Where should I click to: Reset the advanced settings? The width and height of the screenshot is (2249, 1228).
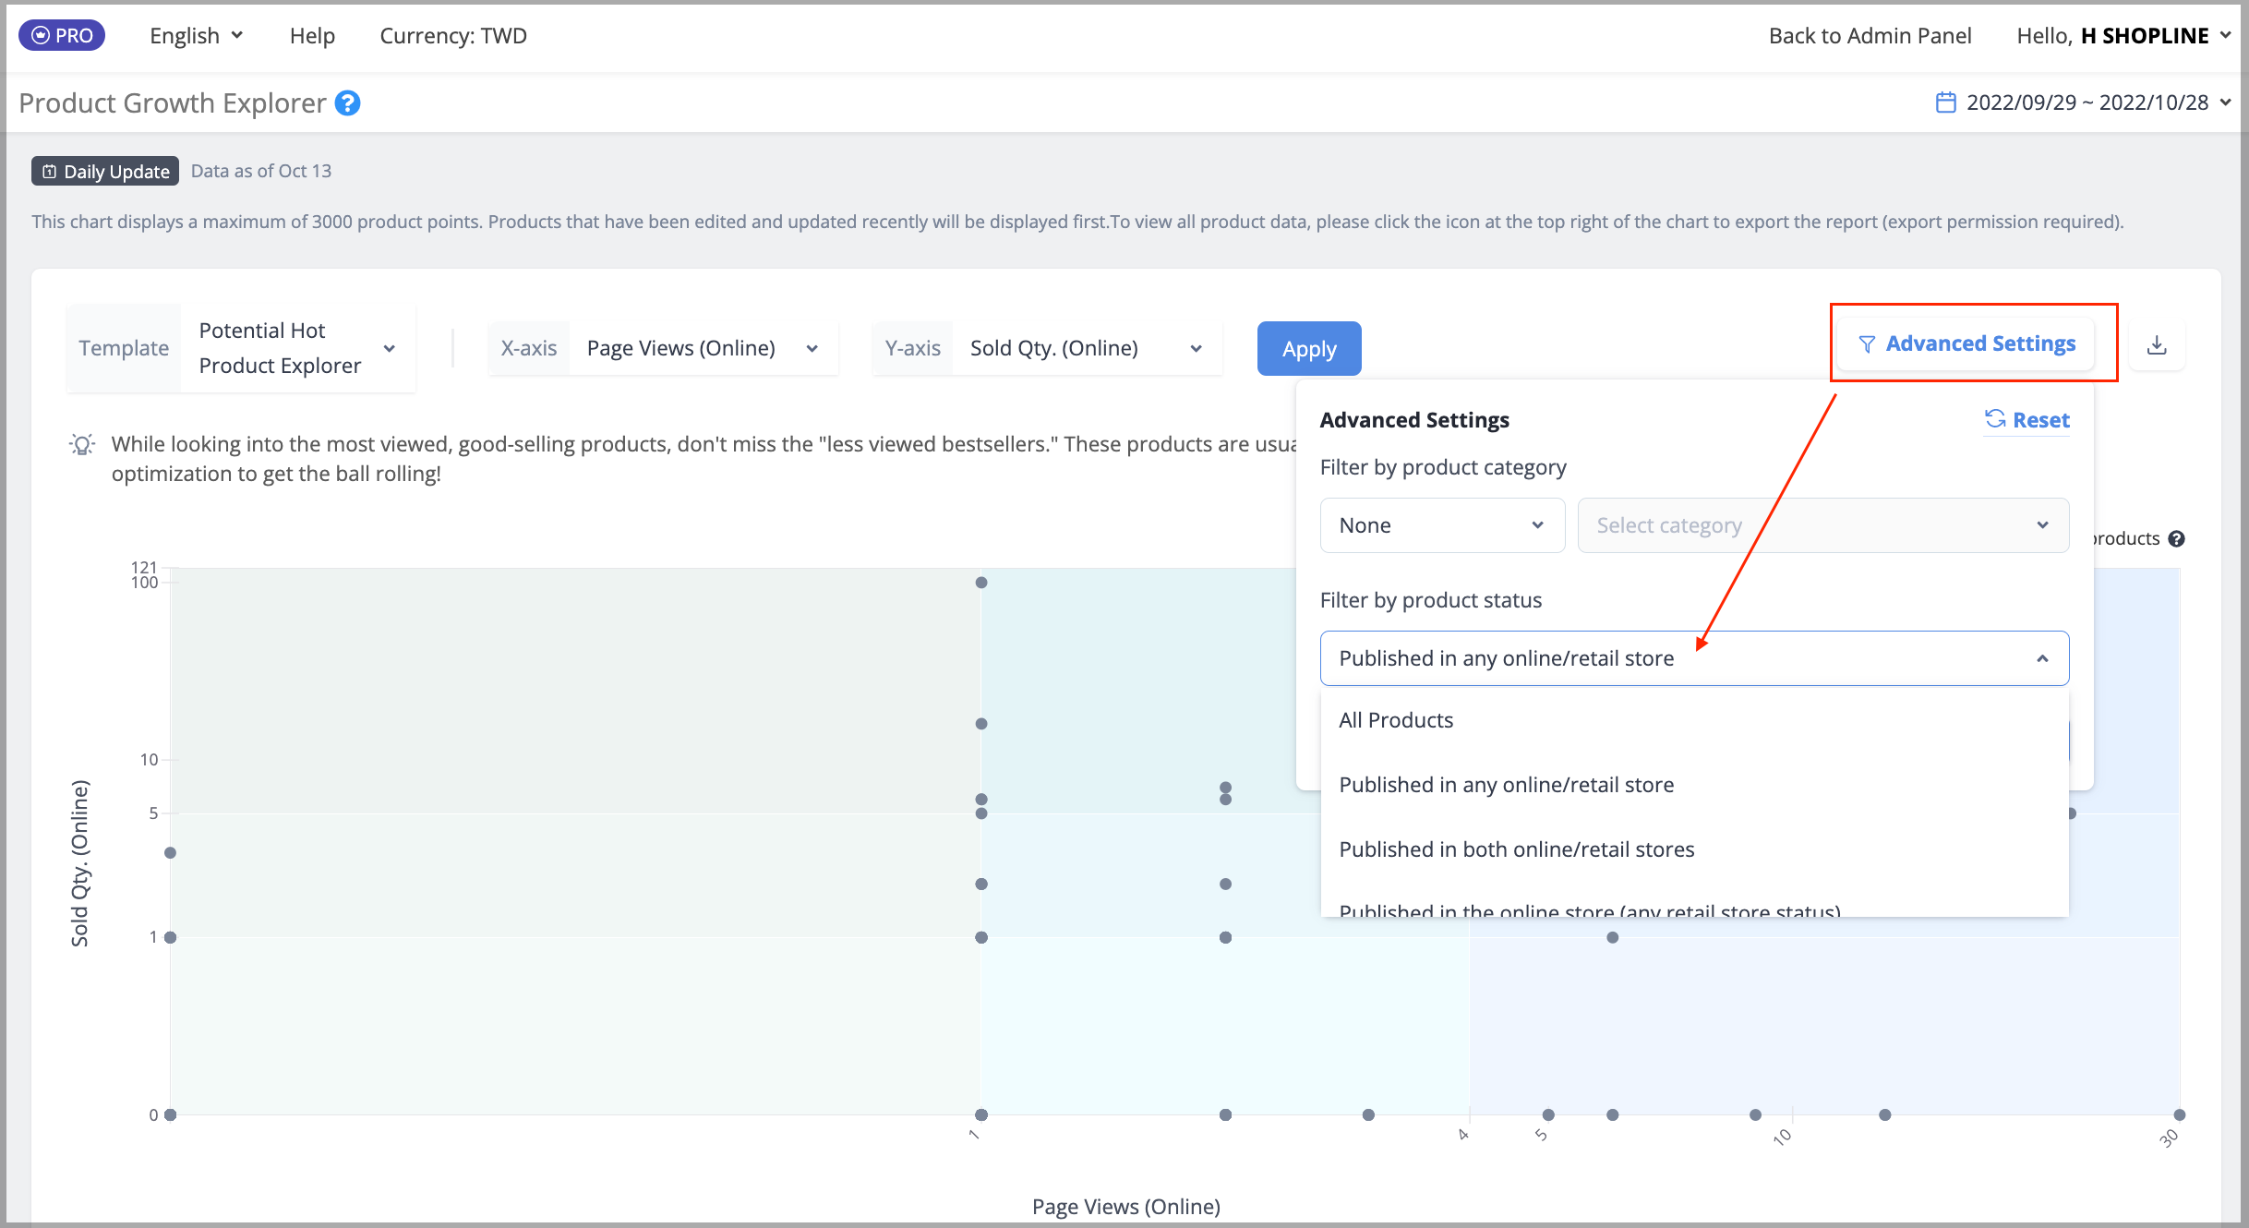click(2027, 420)
